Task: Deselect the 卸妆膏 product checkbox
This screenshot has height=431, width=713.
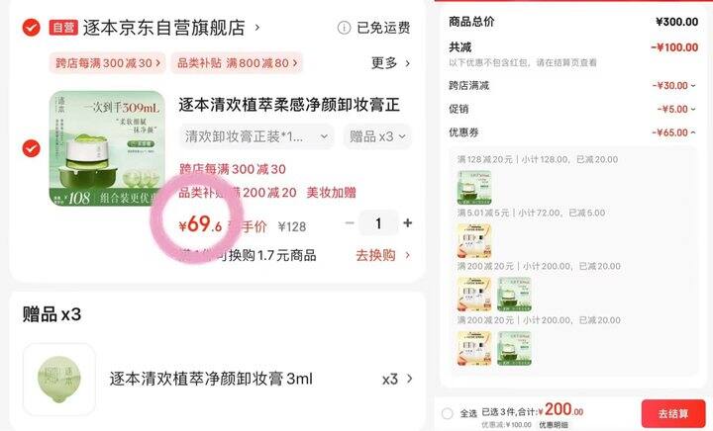Action: [31, 148]
